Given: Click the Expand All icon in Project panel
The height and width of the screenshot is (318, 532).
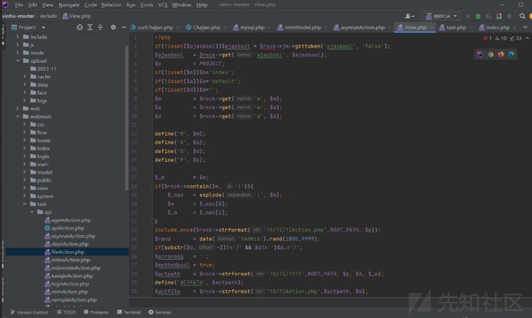Looking at the screenshot, I should click(90, 27).
